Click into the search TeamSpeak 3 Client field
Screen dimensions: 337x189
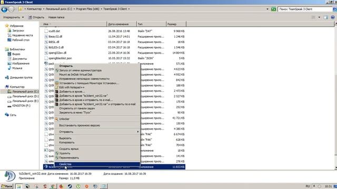tap(305, 9)
